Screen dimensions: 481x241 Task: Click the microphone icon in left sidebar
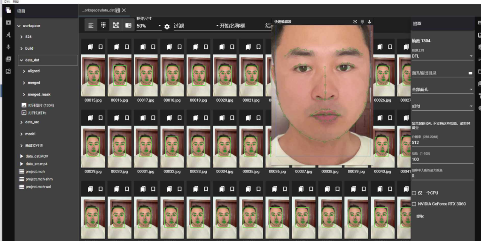click(8, 47)
